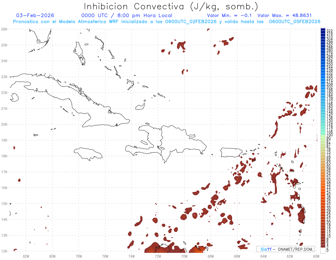
Task: Click the 19N latitude label
Action: (4, 140)
